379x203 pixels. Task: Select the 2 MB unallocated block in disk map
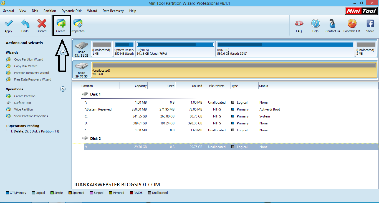coord(366,49)
